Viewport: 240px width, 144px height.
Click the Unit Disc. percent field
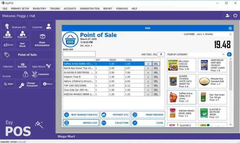161,54
